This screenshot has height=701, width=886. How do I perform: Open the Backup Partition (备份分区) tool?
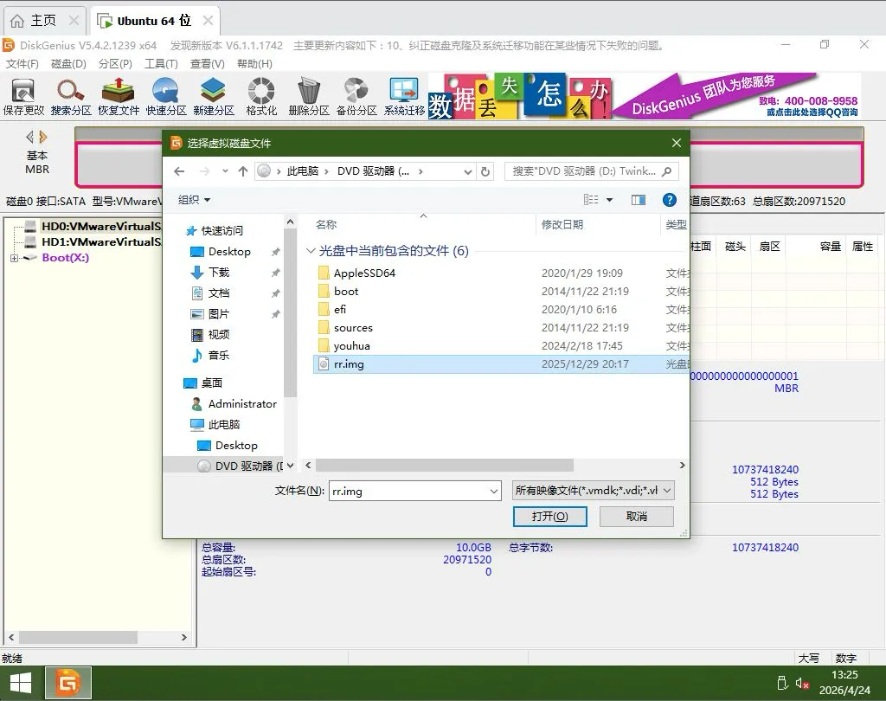[x=356, y=96]
